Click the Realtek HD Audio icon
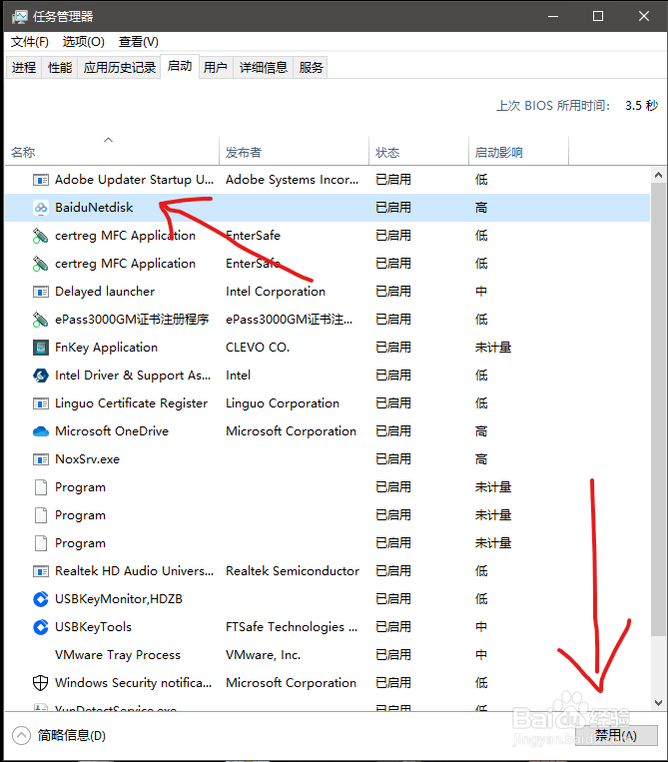The image size is (668, 762). pos(41,571)
